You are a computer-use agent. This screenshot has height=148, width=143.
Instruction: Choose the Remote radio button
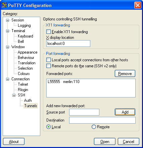(94, 127)
